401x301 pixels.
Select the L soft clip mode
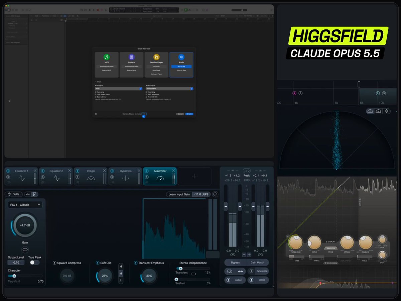[x=121, y=280]
